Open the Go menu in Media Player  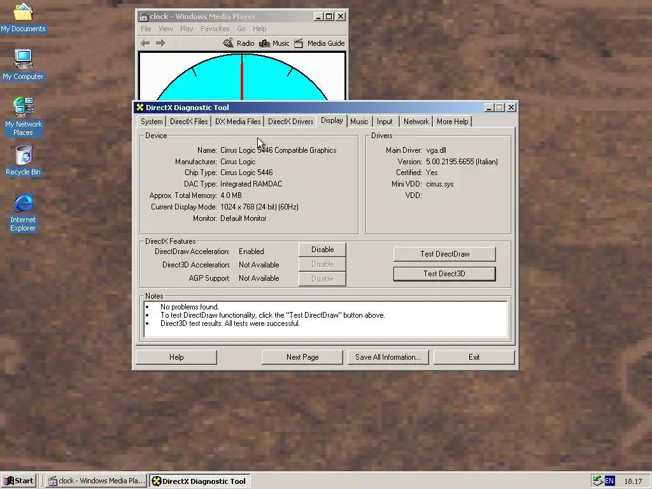(241, 29)
